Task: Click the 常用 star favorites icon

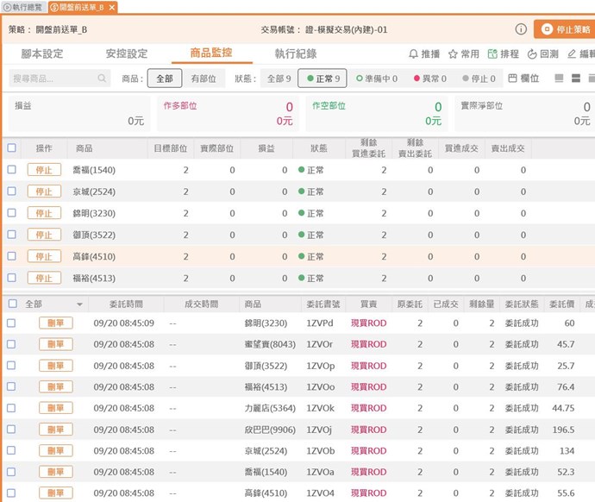Action: point(453,54)
